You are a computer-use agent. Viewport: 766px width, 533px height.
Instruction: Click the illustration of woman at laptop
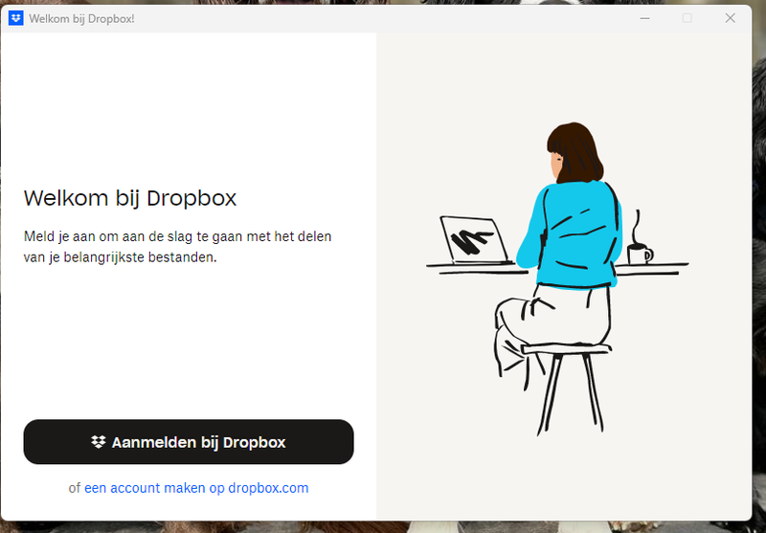coord(557,278)
